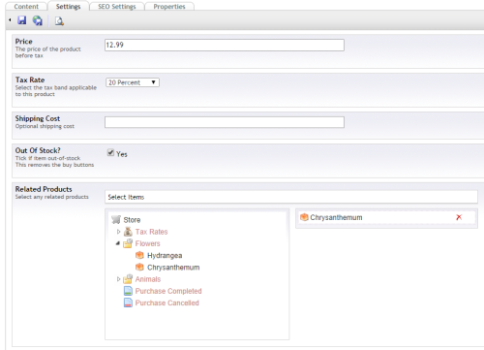Click the small arrow left of Save icon
The image size is (484, 350).
(10, 20)
